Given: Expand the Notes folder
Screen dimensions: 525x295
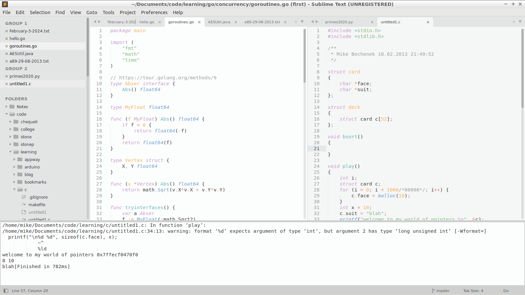Looking at the screenshot, I should pos(6,107).
